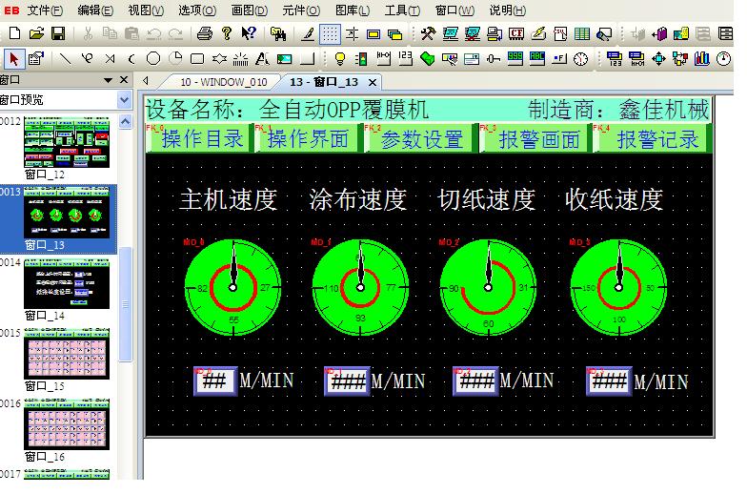Open the 元件(P) menu

(299, 10)
